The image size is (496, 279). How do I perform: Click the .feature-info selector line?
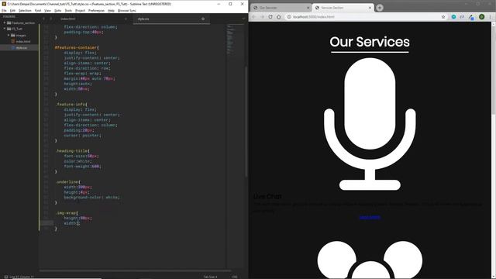pos(71,105)
